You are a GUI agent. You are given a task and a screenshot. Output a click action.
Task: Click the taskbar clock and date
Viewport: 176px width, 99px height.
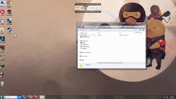pyautogui.click(x=172, y=97)
